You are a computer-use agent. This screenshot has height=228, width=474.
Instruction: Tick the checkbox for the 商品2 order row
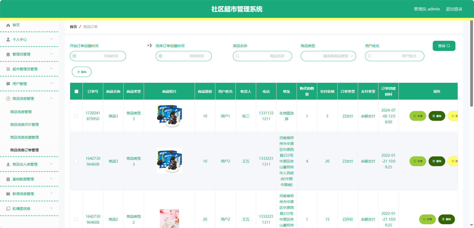76,219
